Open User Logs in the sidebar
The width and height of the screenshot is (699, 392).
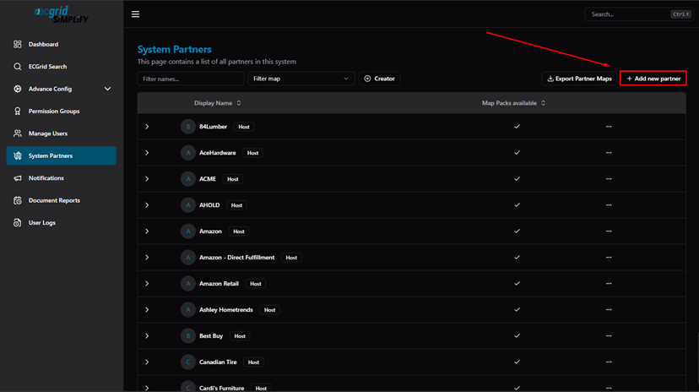coord(61,222)
